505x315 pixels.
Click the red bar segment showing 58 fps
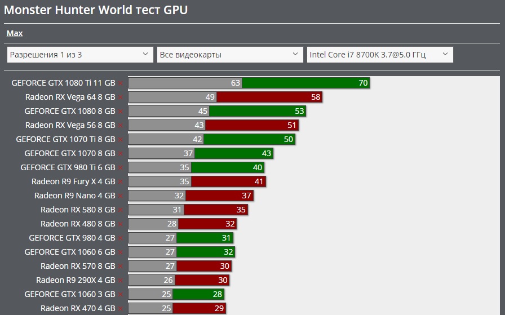click(269, 97)
